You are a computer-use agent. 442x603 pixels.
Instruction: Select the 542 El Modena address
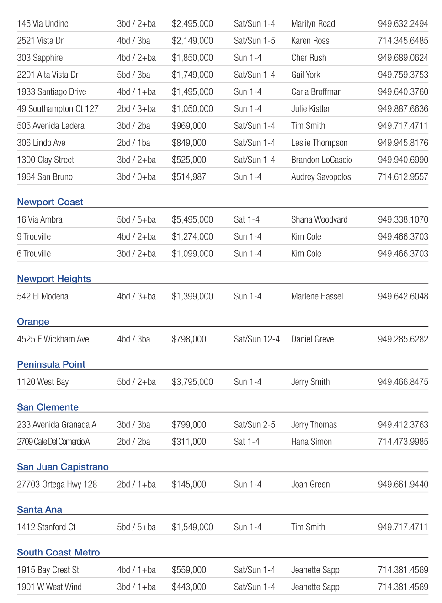43,297
